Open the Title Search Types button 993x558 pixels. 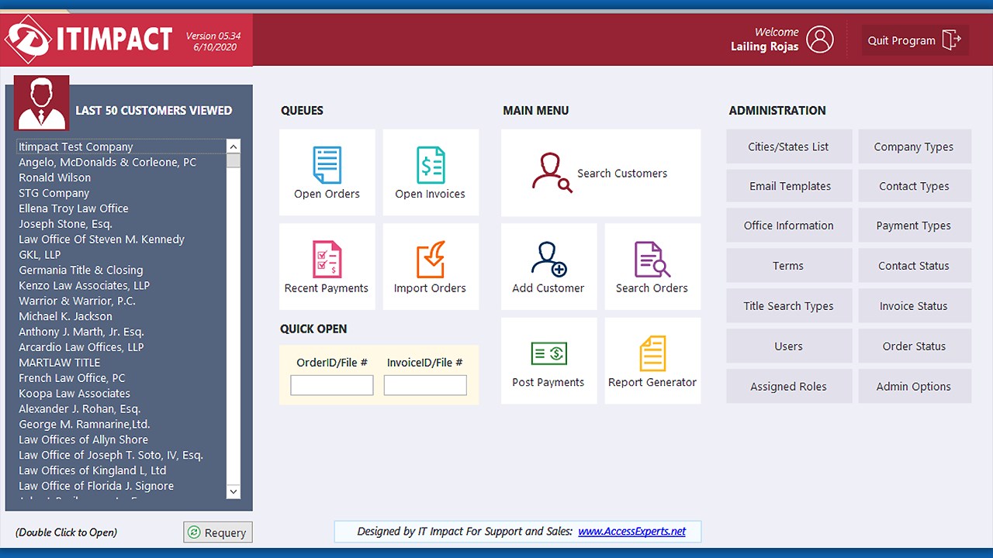[789, 306]
